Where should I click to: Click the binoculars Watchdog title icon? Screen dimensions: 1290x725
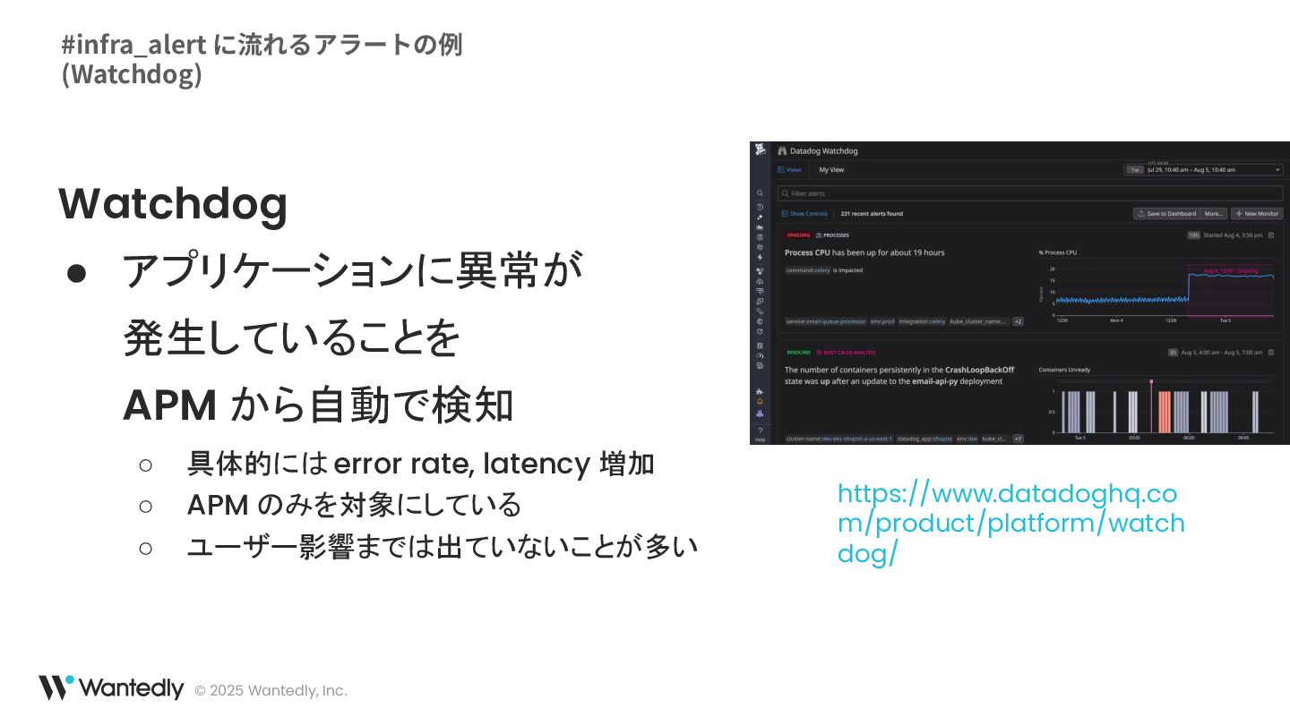(782, 150)
